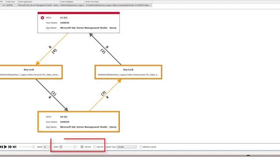Click the Zoom minus button
This screenshot has width=280, height=157.
61,147
